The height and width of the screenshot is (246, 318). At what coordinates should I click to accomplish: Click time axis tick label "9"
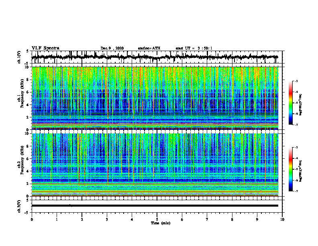(x=257, y=219)
